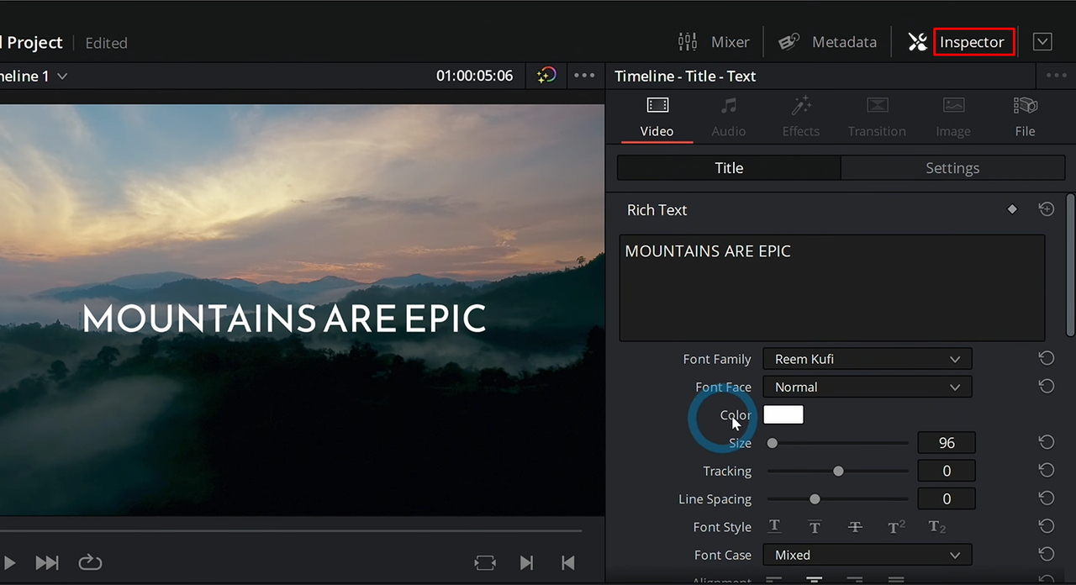Toggle overline font style
The height and width of the screenshot is (585, 1076).
(815, 527)
